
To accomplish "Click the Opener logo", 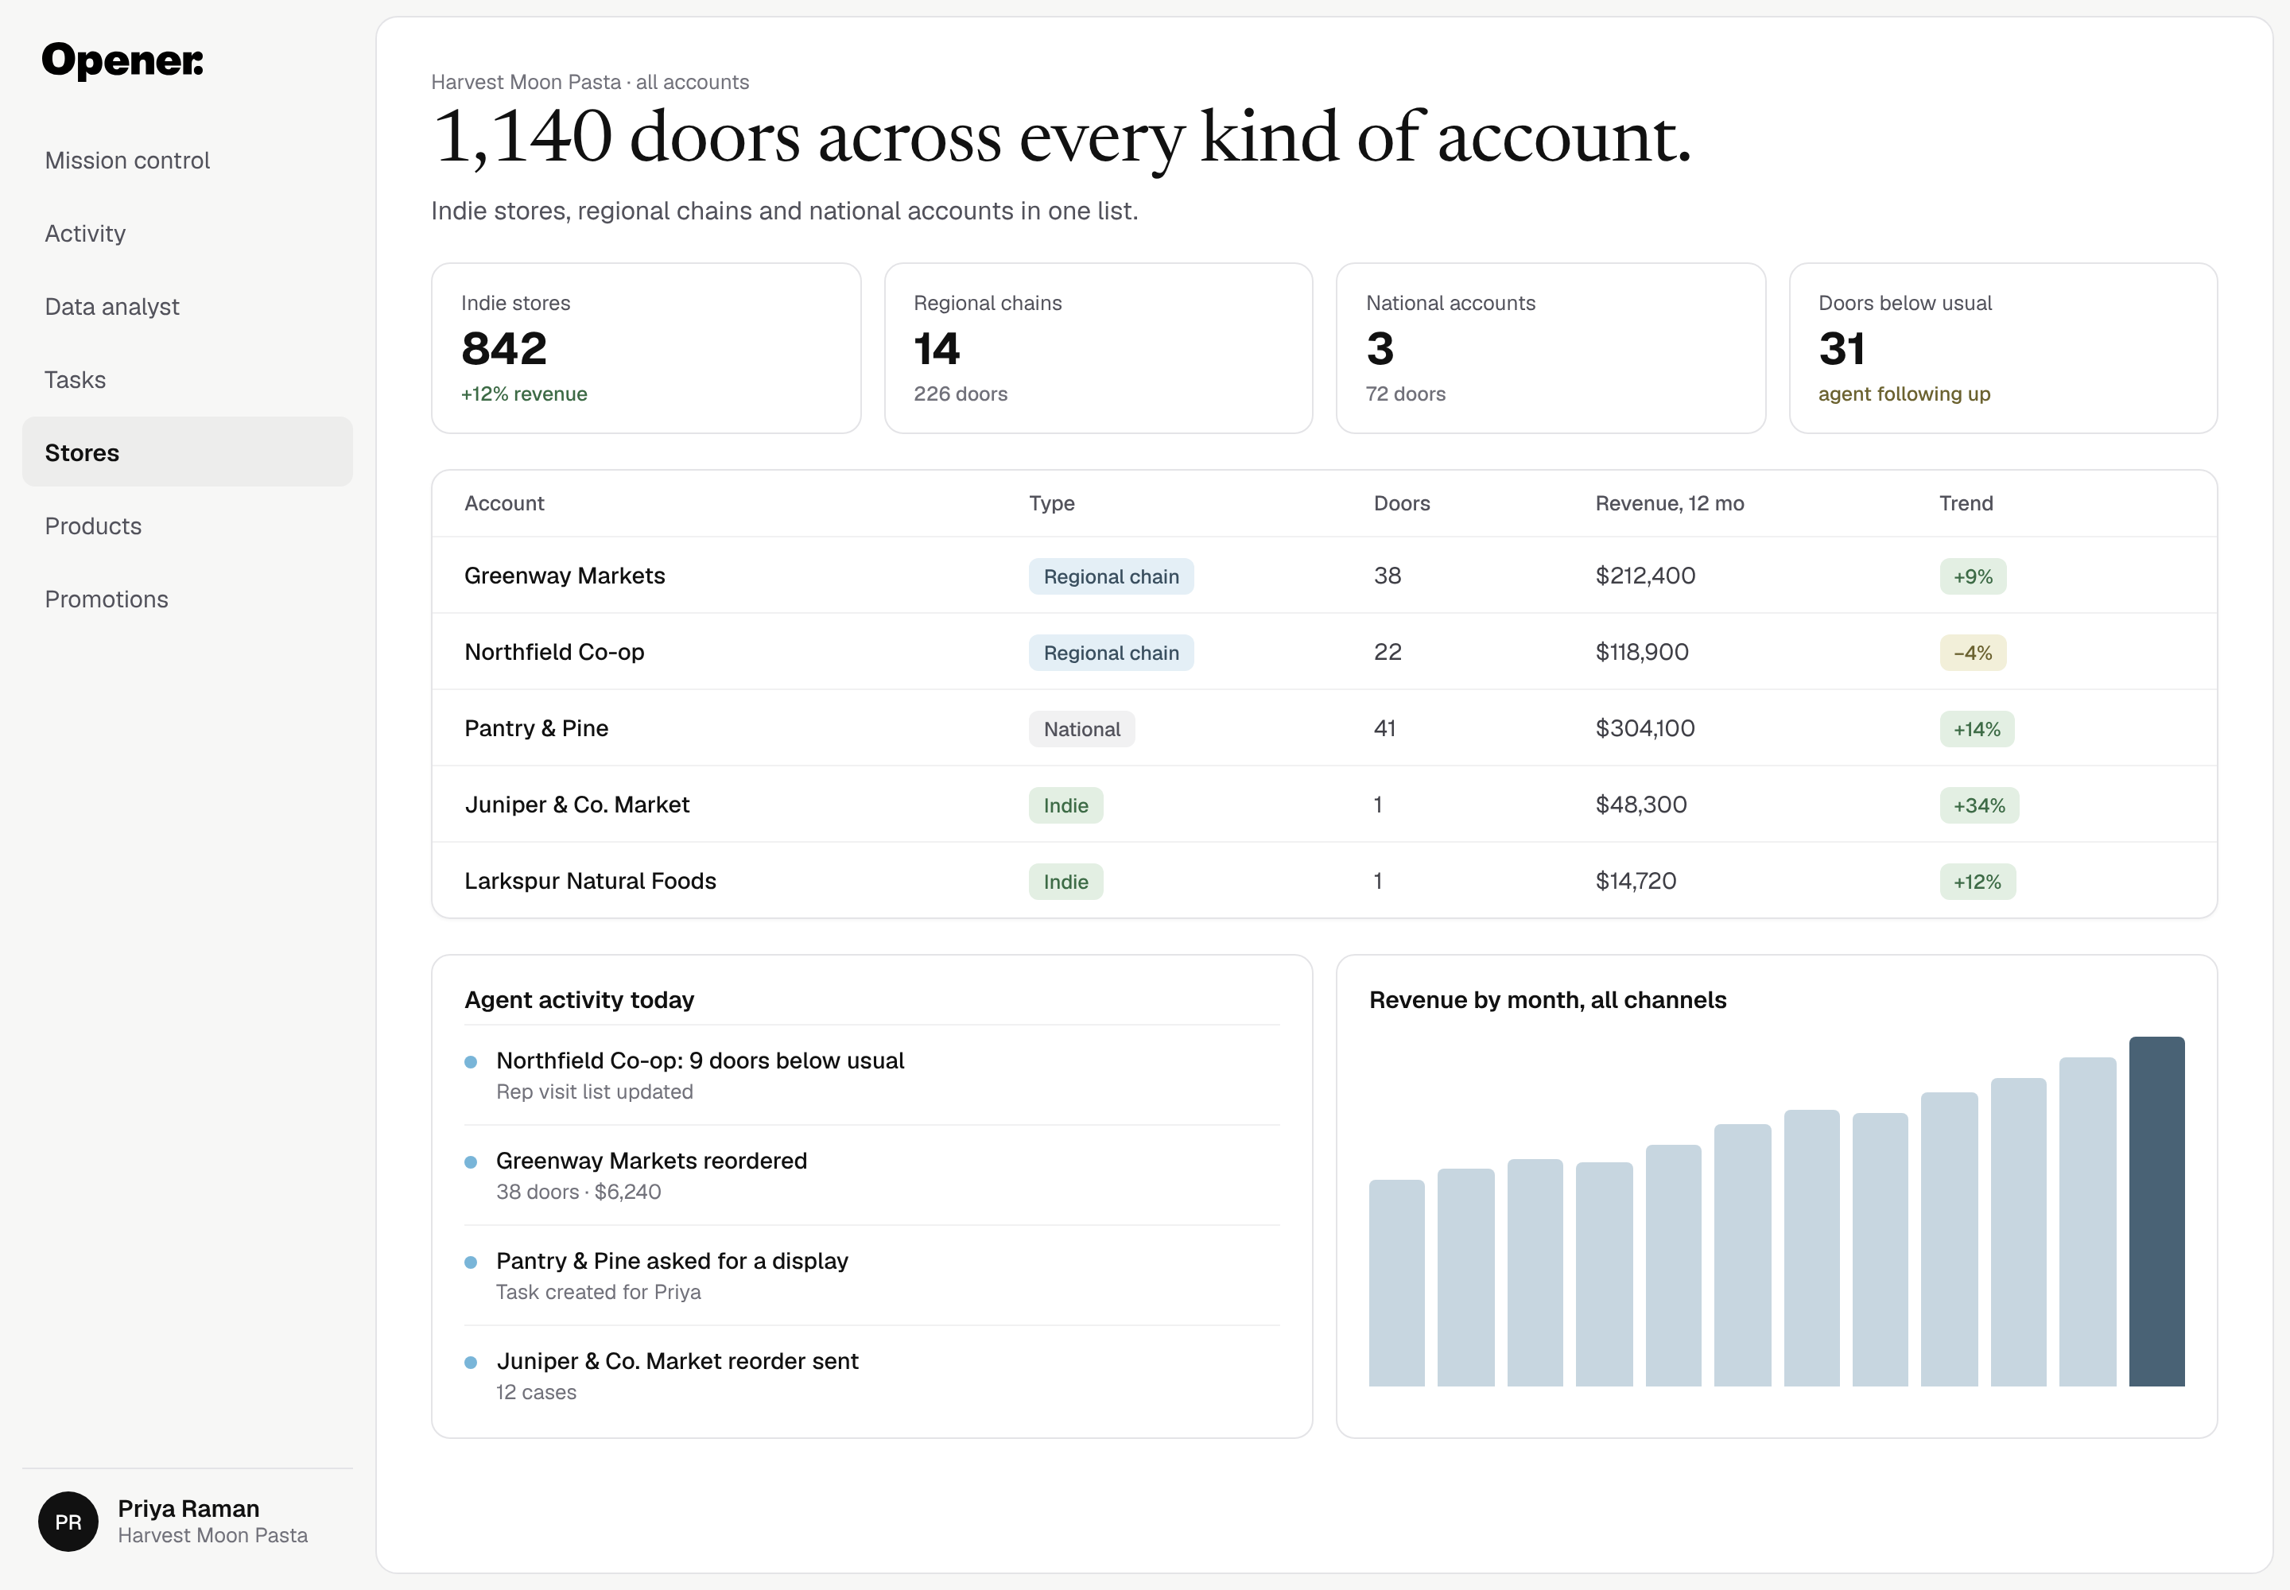I will coord(122,60).
